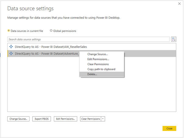Open the Clear Permissions dropdown arrow
The height and width of the screenshot is (138, 184).
(103, 119)
